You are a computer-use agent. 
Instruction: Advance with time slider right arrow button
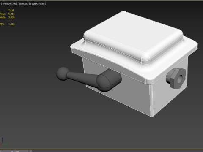(30, 151)
